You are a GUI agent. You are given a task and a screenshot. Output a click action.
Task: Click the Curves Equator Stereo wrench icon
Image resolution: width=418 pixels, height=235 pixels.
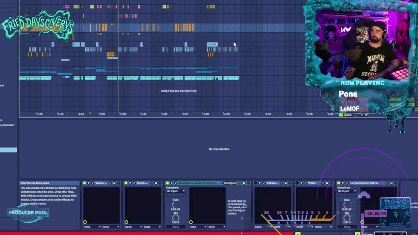click(x=347, y=183)
